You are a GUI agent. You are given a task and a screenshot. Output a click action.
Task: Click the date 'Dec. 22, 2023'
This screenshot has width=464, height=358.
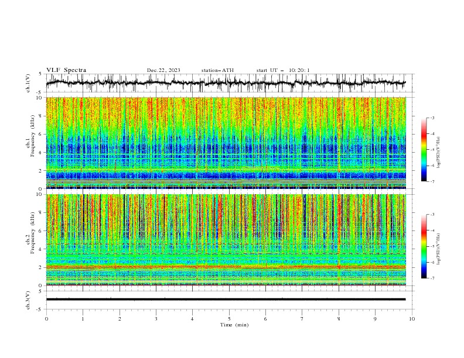tap(163, 70)
